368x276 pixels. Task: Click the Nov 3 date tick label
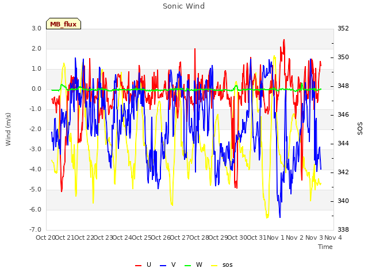coord(314,237)
